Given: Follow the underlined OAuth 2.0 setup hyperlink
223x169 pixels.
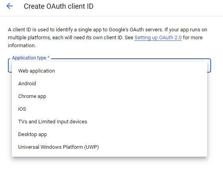Looking at the screenshot, I should [158, 38].
